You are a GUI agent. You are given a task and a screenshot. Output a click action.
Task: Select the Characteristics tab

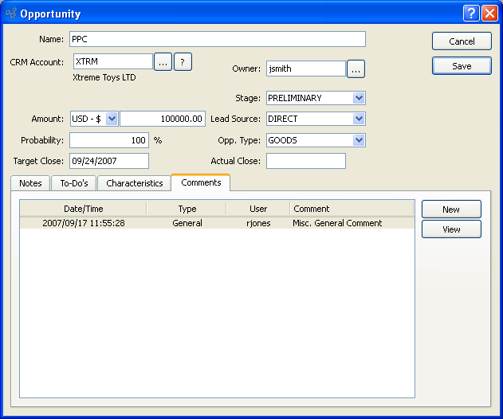(x=134, y=183)
